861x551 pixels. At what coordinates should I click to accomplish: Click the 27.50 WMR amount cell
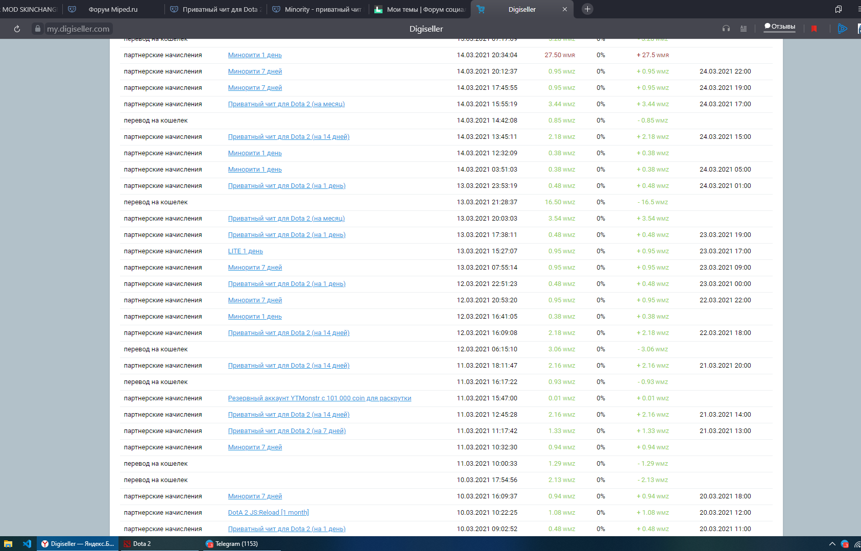pos(560,55)
